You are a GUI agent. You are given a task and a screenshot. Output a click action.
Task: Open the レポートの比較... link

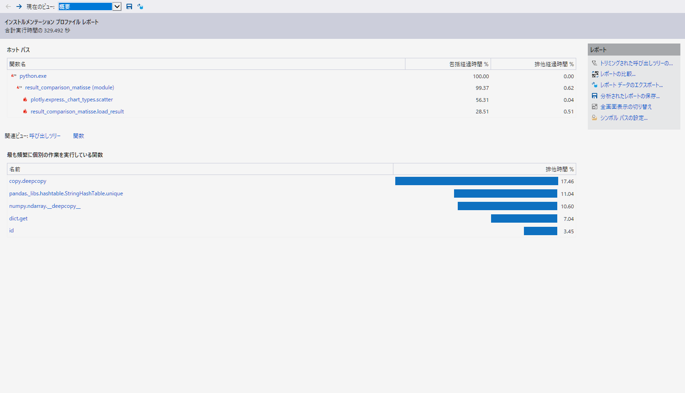point(618,74)
